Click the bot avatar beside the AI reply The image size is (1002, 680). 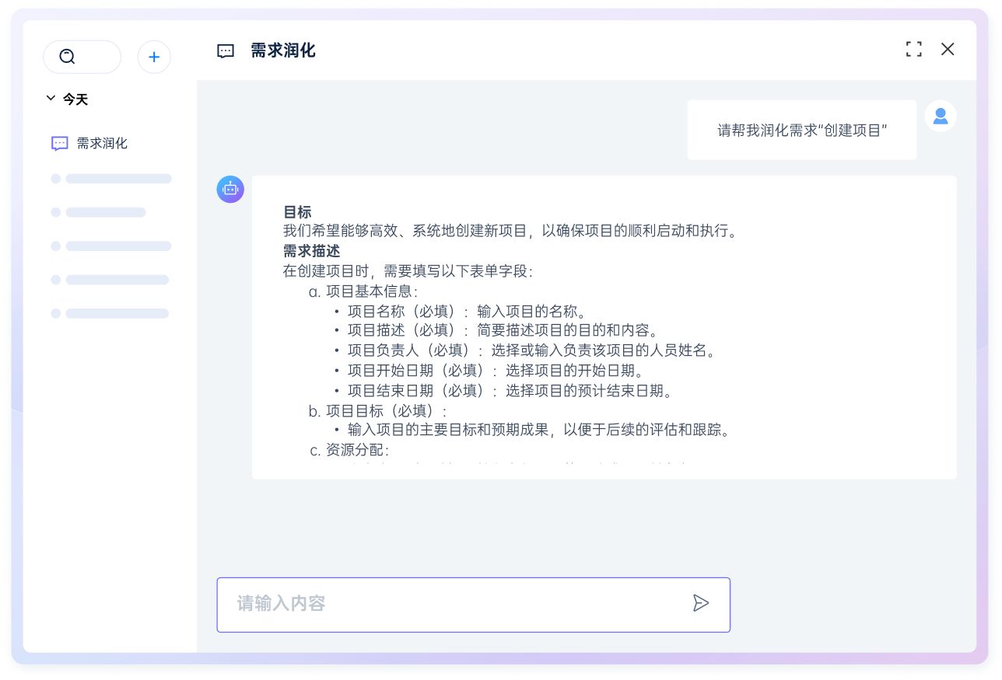click(230, 189)
